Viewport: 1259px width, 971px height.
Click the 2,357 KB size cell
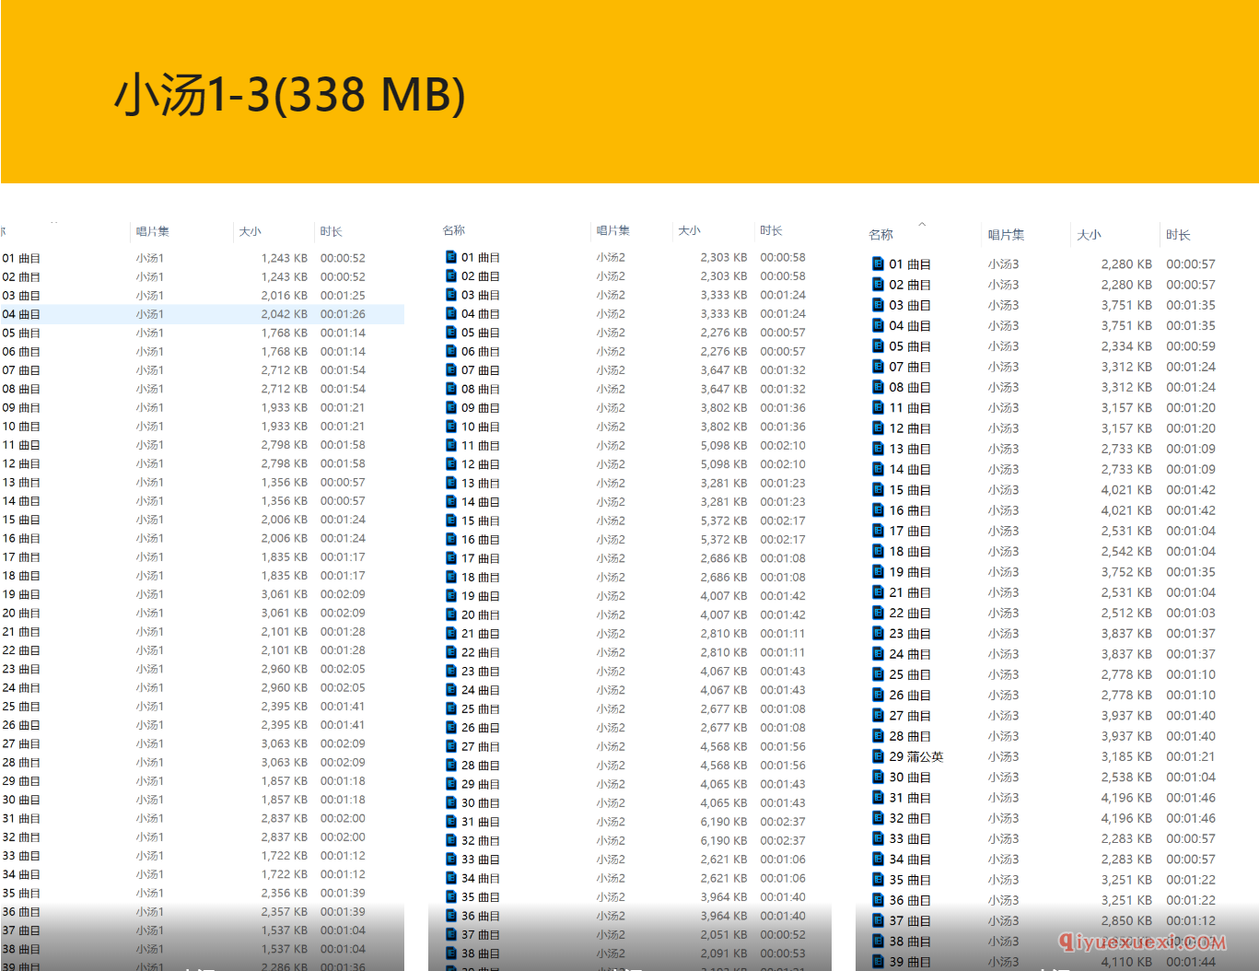coord(284,911)
